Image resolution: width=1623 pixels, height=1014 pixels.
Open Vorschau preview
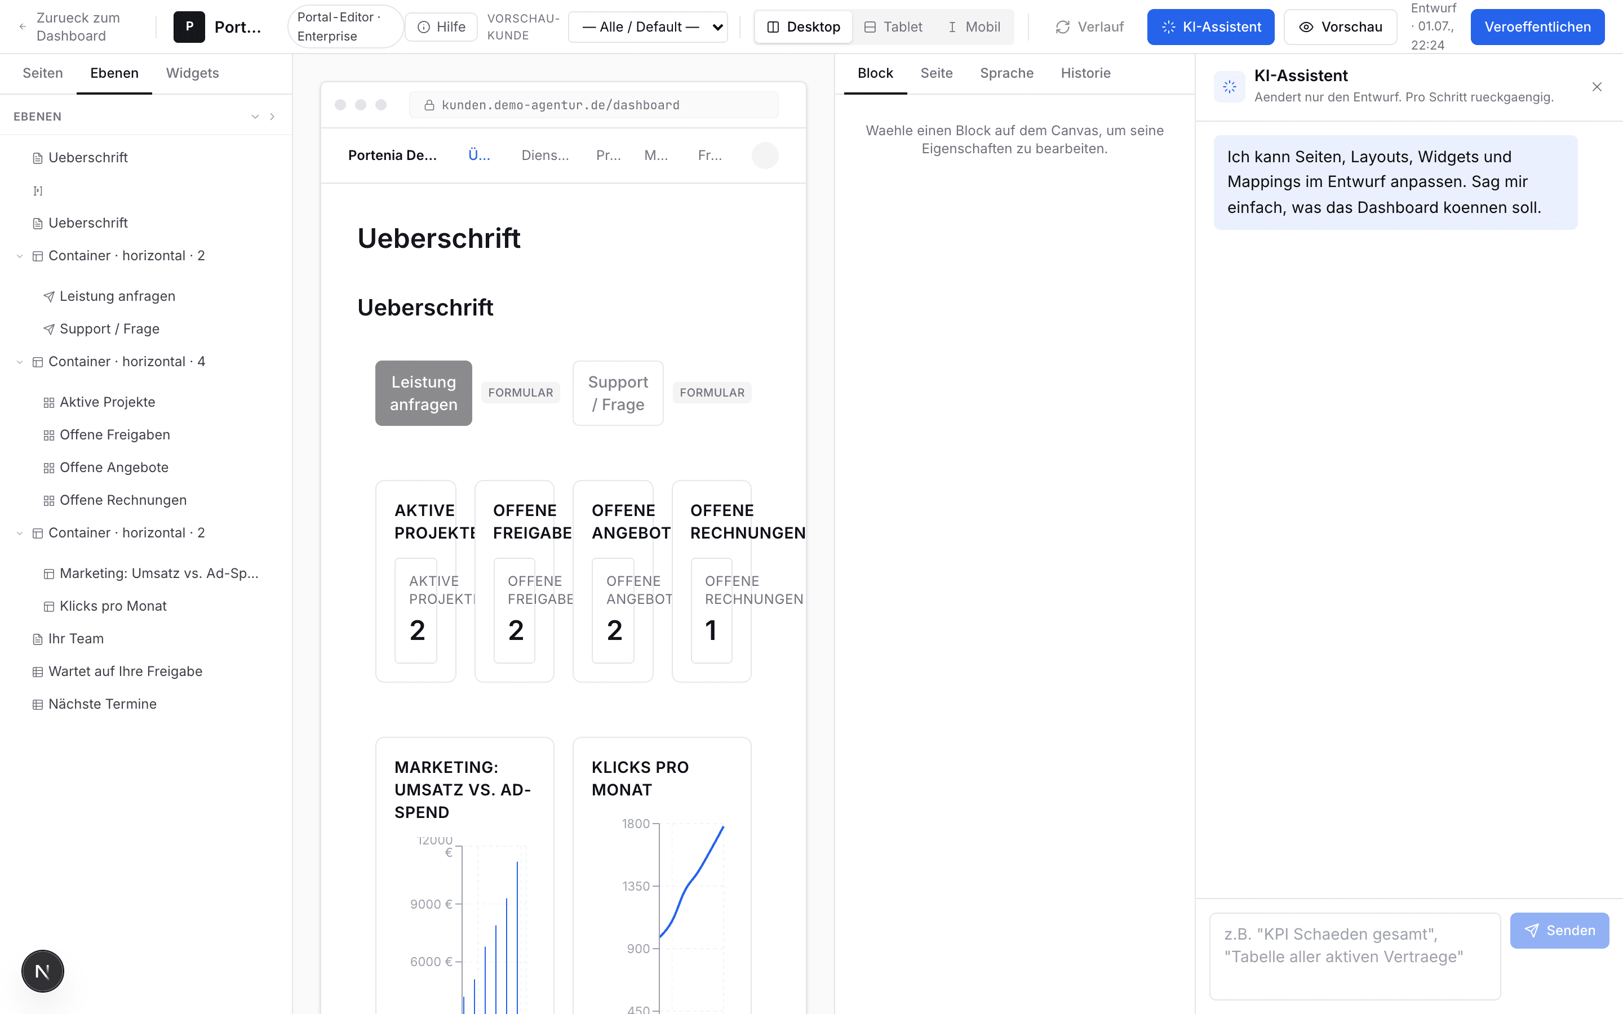pos(1340,27)
